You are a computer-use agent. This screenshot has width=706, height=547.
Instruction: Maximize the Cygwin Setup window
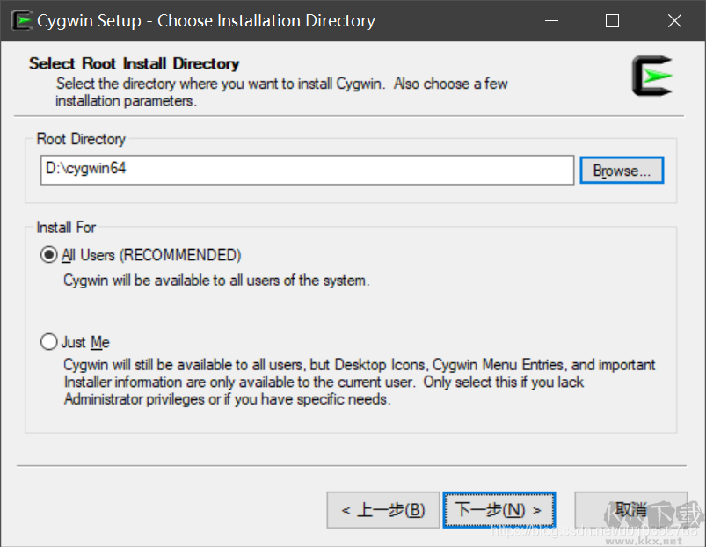(x=612, y=19)
